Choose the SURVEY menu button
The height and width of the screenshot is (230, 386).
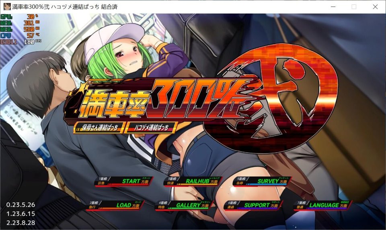coord(262,181)
